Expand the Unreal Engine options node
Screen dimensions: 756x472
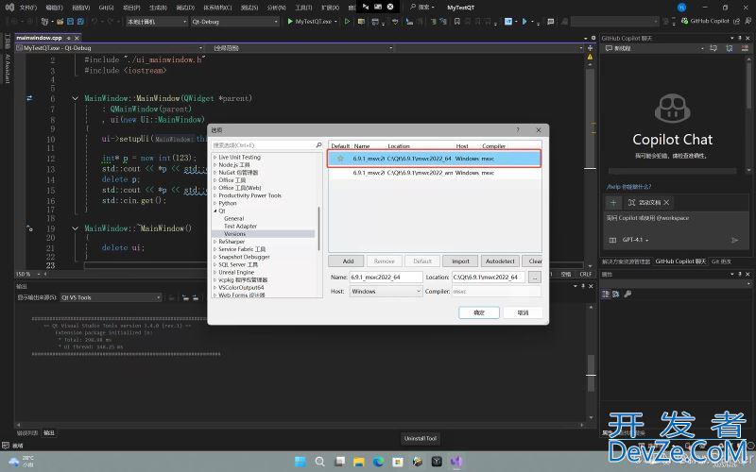[x=215, y=272]
